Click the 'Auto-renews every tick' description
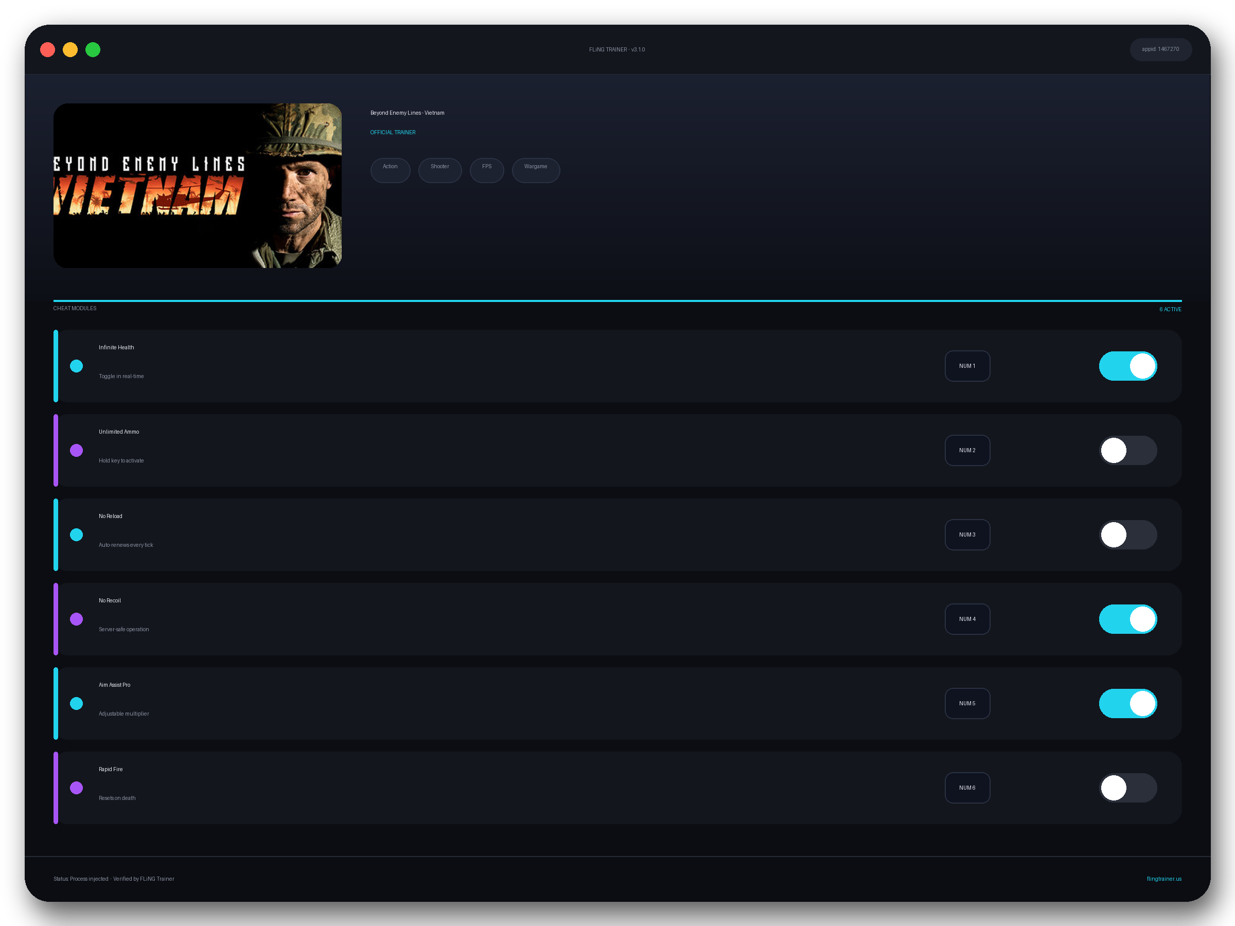 [x=126, y=545]
